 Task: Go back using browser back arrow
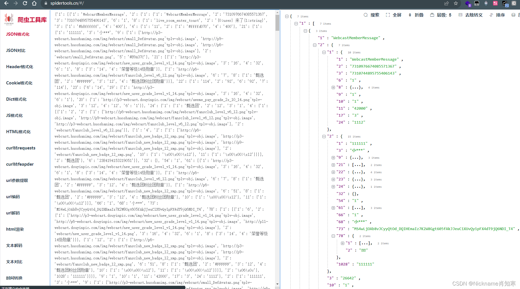tap(6, 3)
